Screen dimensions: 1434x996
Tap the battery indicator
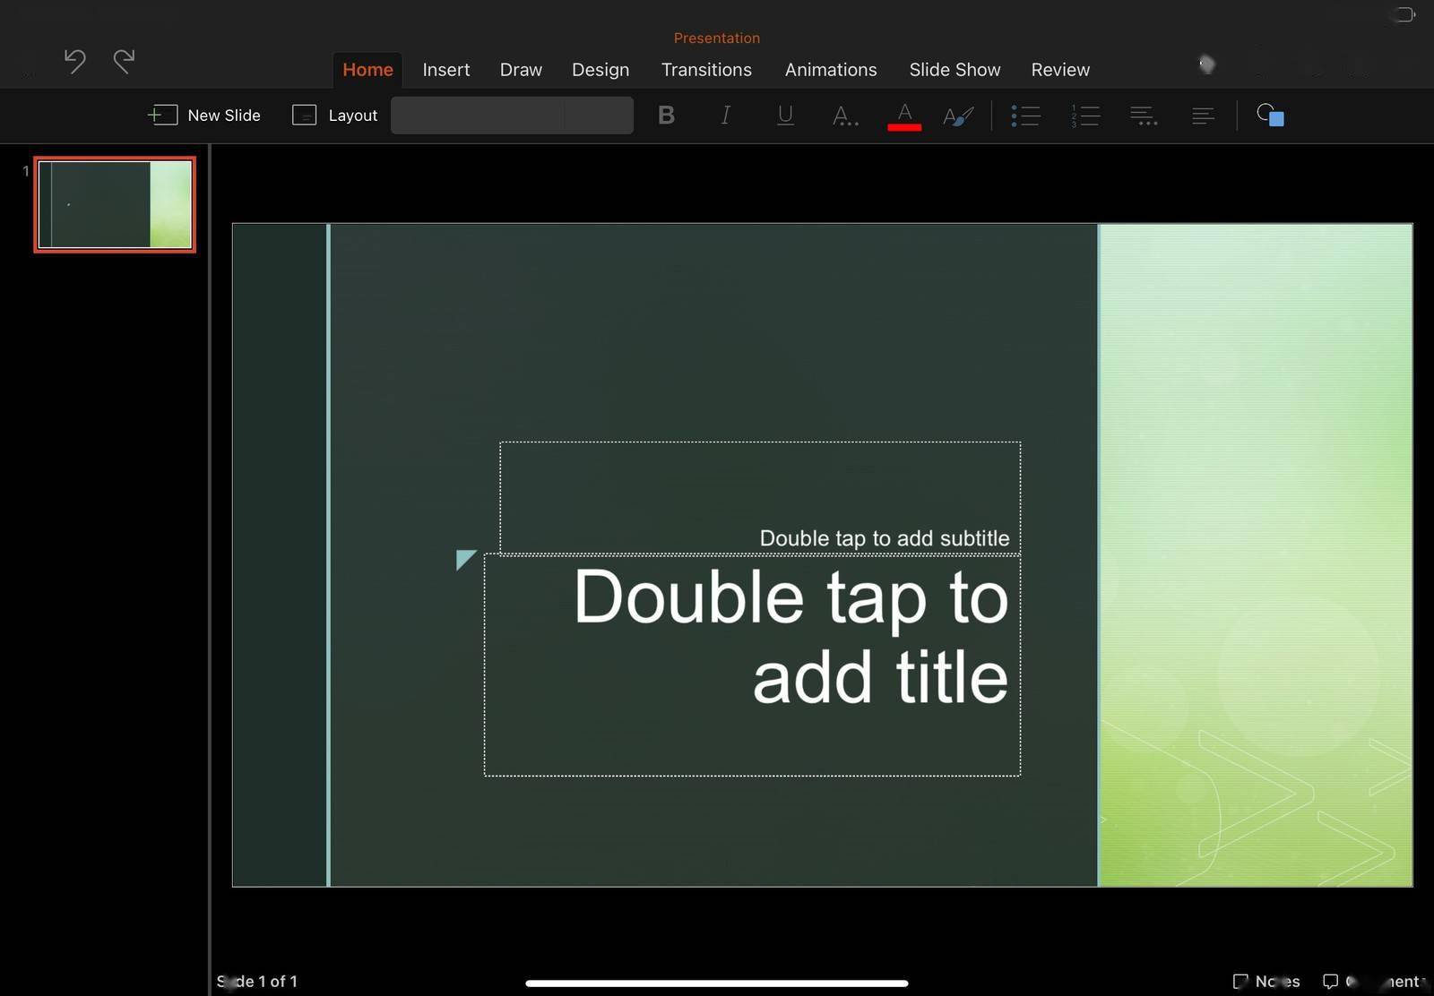point(1404,13)
